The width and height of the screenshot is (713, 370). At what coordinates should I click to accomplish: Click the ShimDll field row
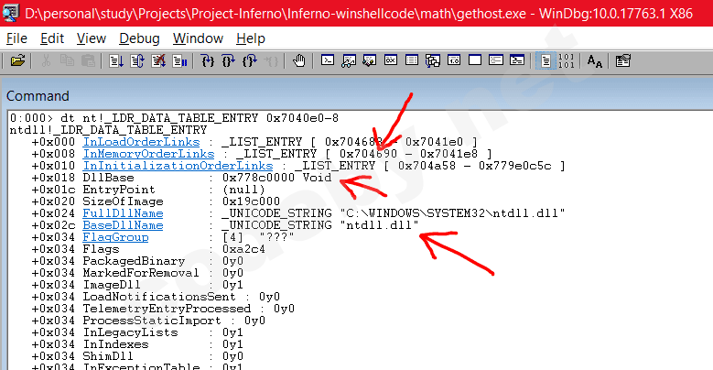pos(138,356)
